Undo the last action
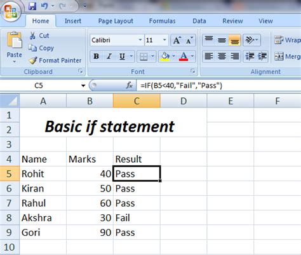The image size is (301, 255). pyautogui.click(x=44, y=6)
